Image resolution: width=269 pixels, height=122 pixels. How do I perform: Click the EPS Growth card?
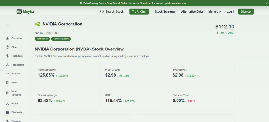(x=202, y=74)
